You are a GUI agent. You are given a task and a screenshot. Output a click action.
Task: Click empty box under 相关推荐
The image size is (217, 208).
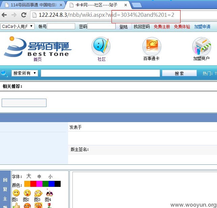(x=24, y=103)
